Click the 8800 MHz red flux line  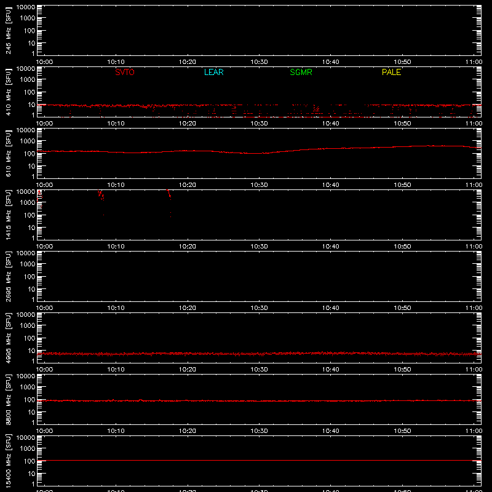(x=259, y=401)
